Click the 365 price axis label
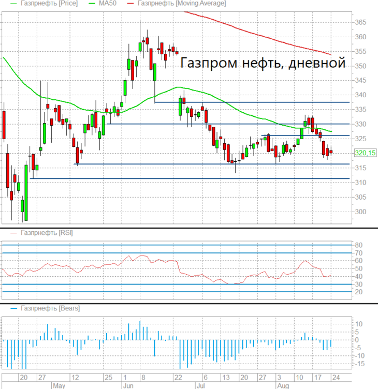The height and width of the screenshot is (389, 378). point(360,22)
